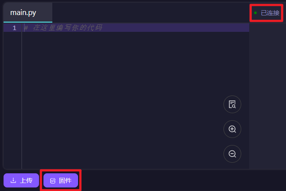This screenshot has height=191, width=286.
Task: Open the 固件 firmware button
Action: 61,180
